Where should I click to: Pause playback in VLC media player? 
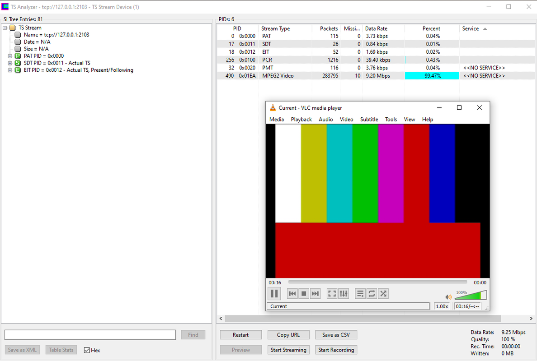274,293
